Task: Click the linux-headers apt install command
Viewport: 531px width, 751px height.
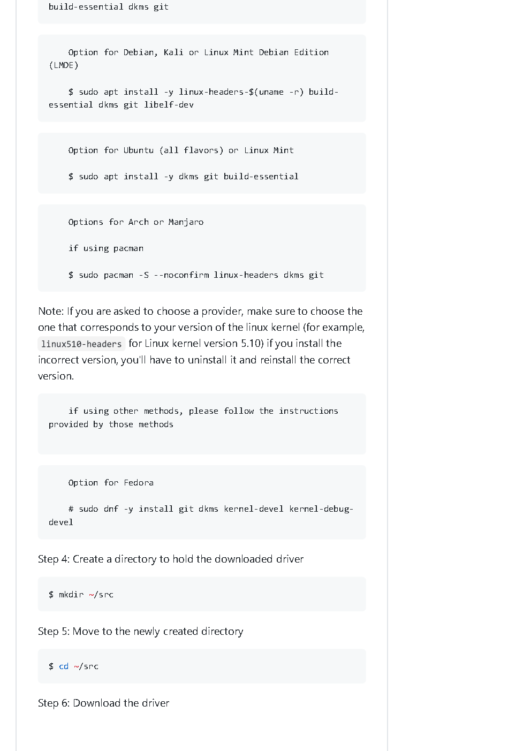Action: pyautogui.click(x=203, y=92)
